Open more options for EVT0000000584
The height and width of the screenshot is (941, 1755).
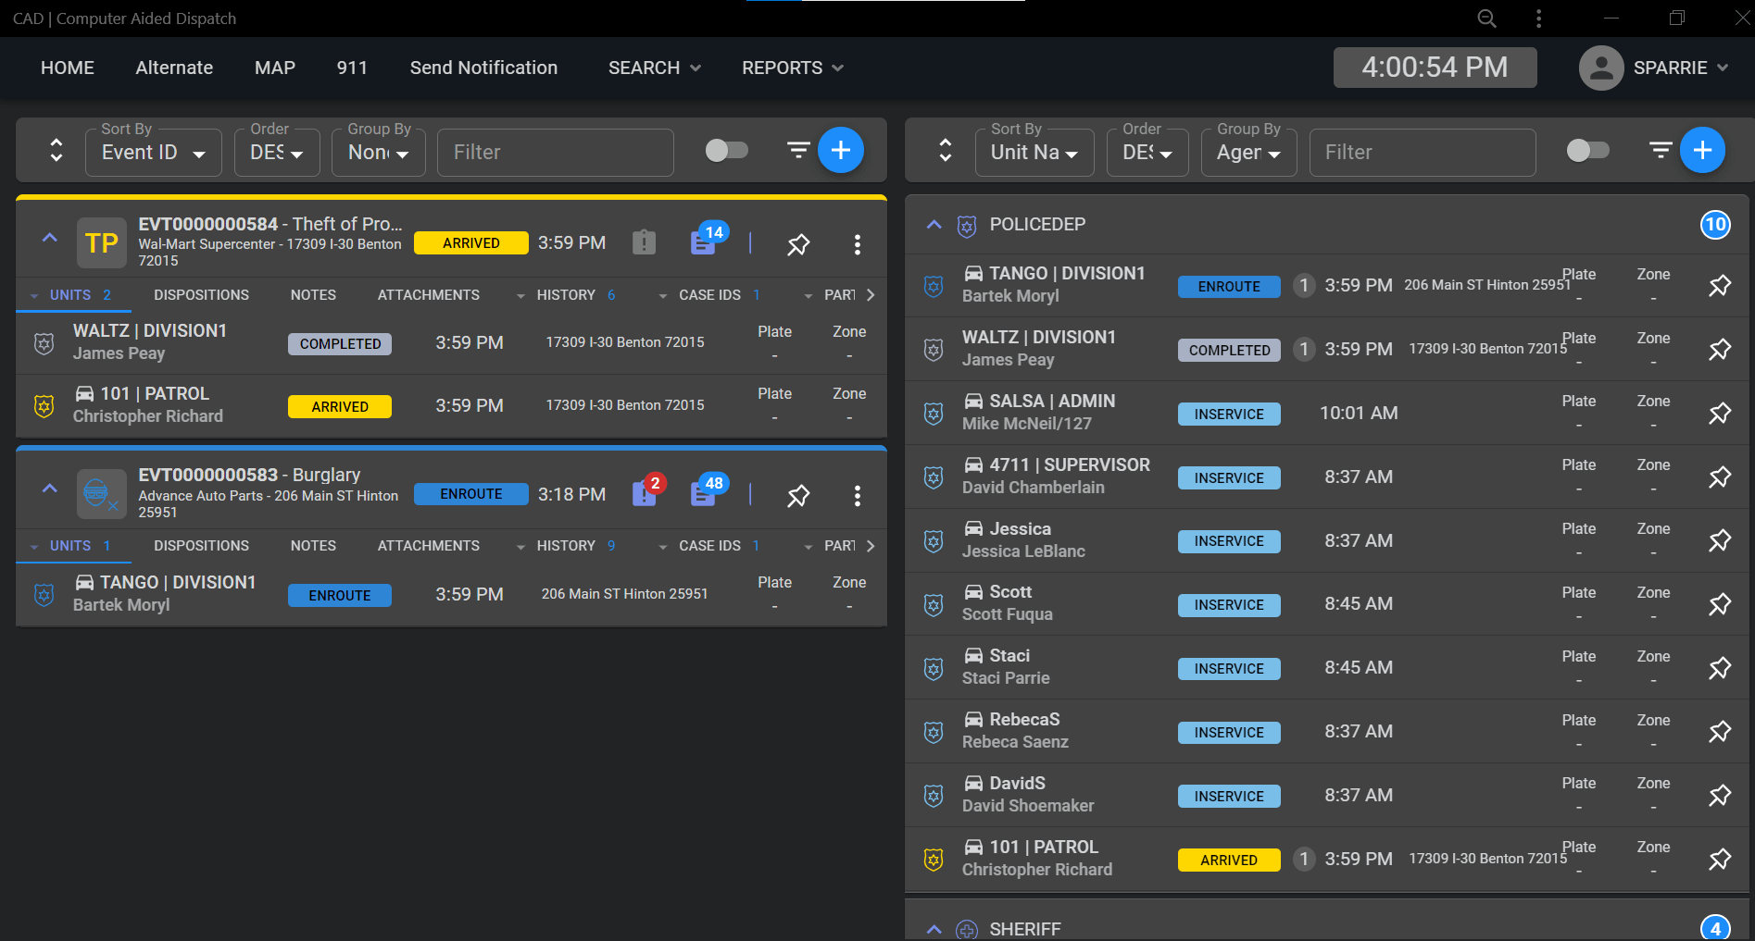click(x=858, y=244)
